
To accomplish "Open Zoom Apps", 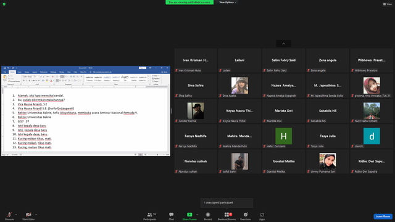I will (262, 216).
